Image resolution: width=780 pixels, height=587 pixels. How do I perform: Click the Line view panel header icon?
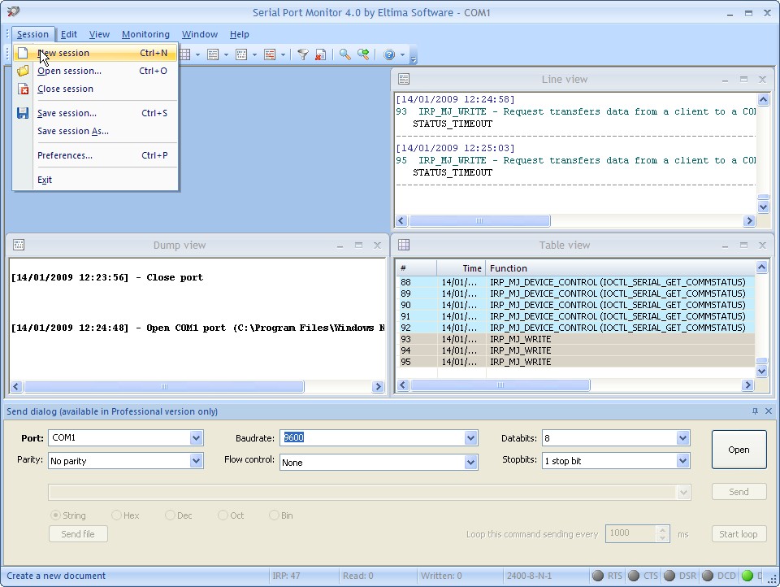[x=404, y=79]
